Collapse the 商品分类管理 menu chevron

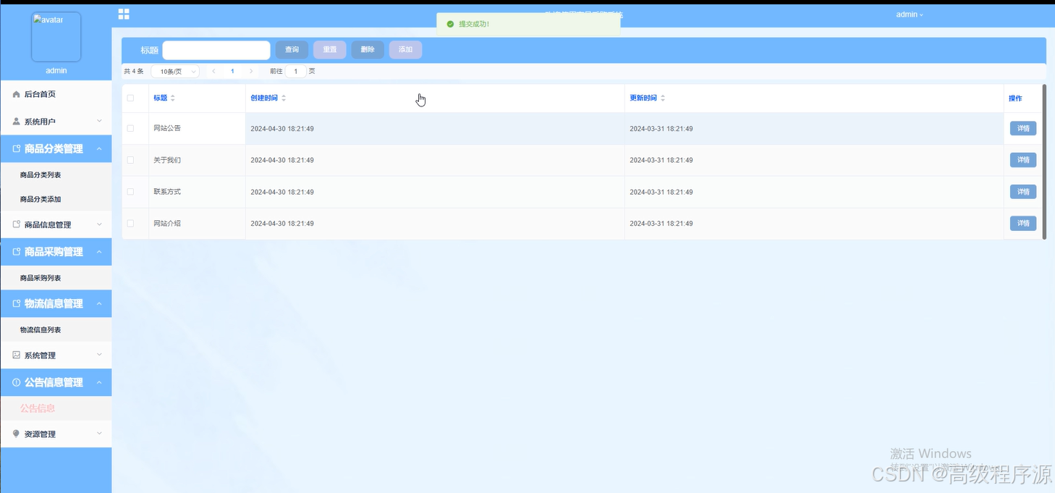click(99, 149)
